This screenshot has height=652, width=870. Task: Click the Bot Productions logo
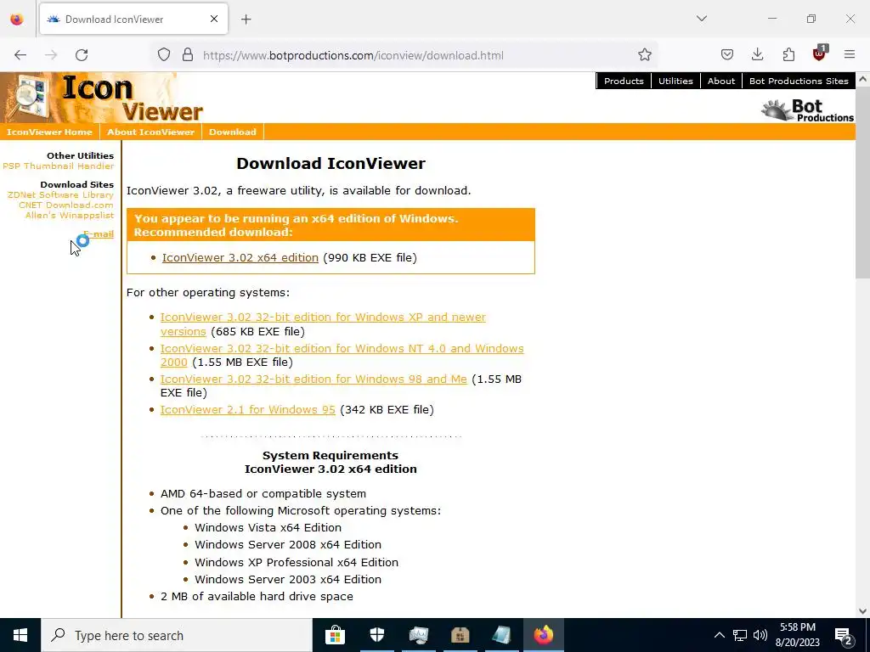click(808, 110)
